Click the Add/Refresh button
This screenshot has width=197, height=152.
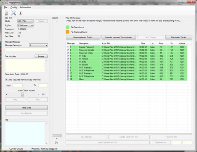[x=26, y=113]
